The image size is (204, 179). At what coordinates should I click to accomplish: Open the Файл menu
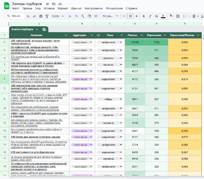pos(16,8)
